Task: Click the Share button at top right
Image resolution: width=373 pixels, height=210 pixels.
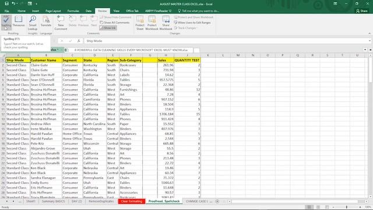Action: 362,11
